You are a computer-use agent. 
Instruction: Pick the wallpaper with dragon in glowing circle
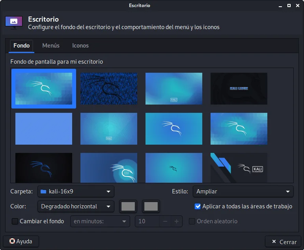pos(109,168)
